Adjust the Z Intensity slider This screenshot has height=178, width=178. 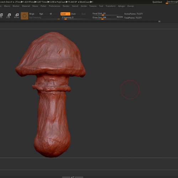point(75,18)
